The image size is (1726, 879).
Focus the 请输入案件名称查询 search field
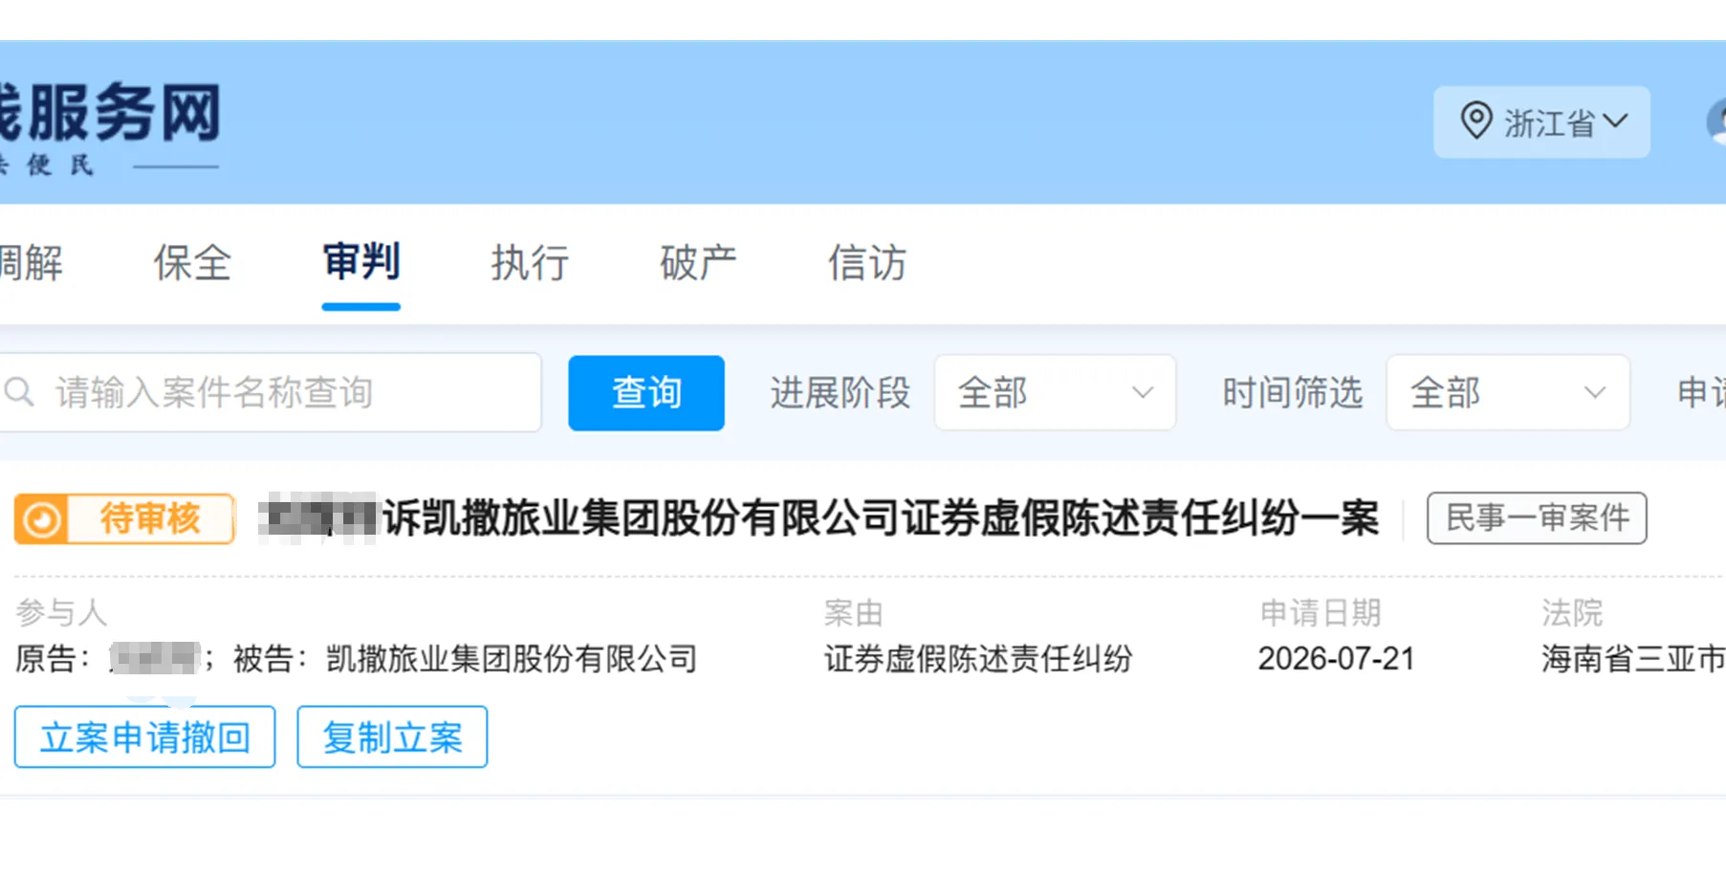tap(270, 392)
